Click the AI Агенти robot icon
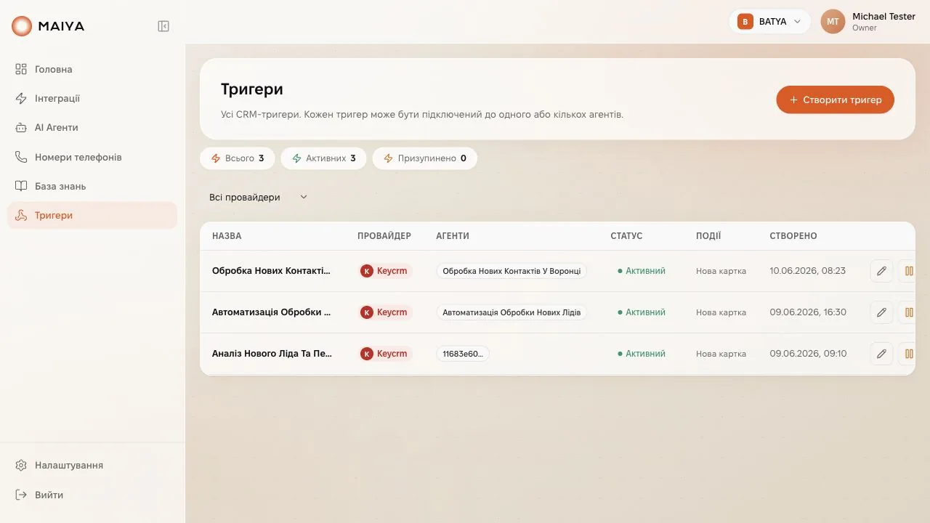The height and width of the screenshot is (523, 930). point(21,127)
